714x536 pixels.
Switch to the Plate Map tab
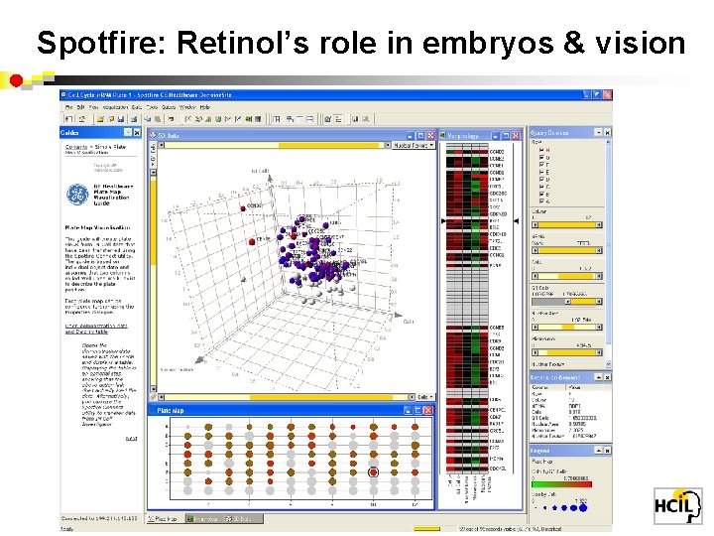click(165, 519)
